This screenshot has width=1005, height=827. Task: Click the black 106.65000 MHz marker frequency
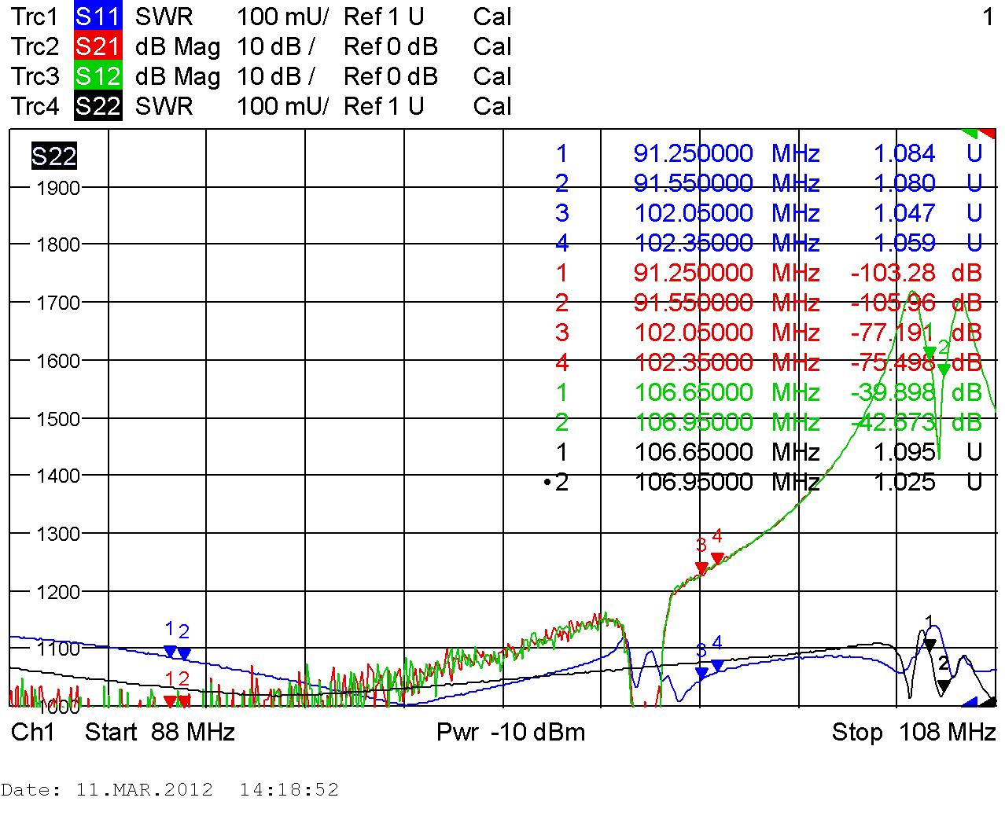tap(727, 452)
